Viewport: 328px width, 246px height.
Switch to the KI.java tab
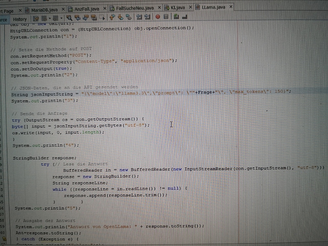[x=178, y=8]
